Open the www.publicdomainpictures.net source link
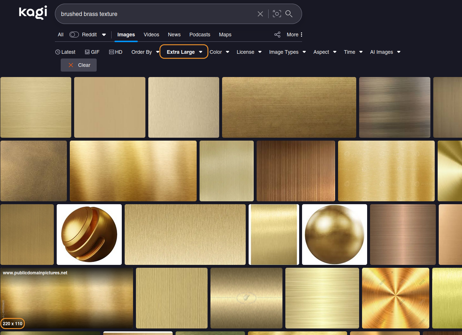The image size is (462, 335). 35,273
